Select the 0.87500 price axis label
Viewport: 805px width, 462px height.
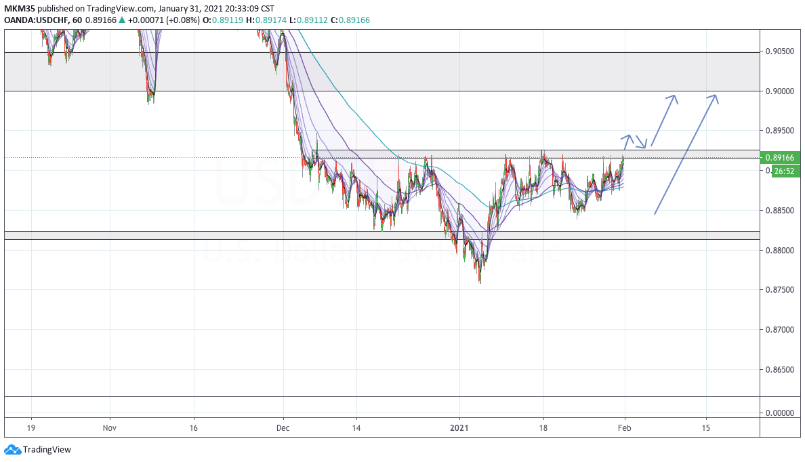tap(780, 290)
